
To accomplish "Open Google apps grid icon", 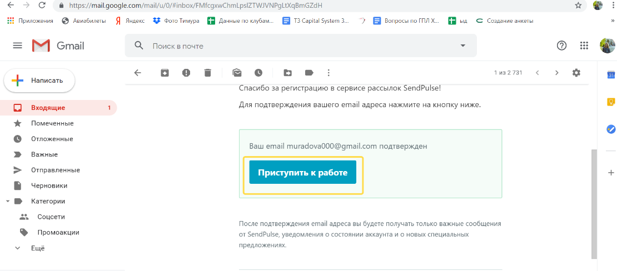I will [584, 46].
